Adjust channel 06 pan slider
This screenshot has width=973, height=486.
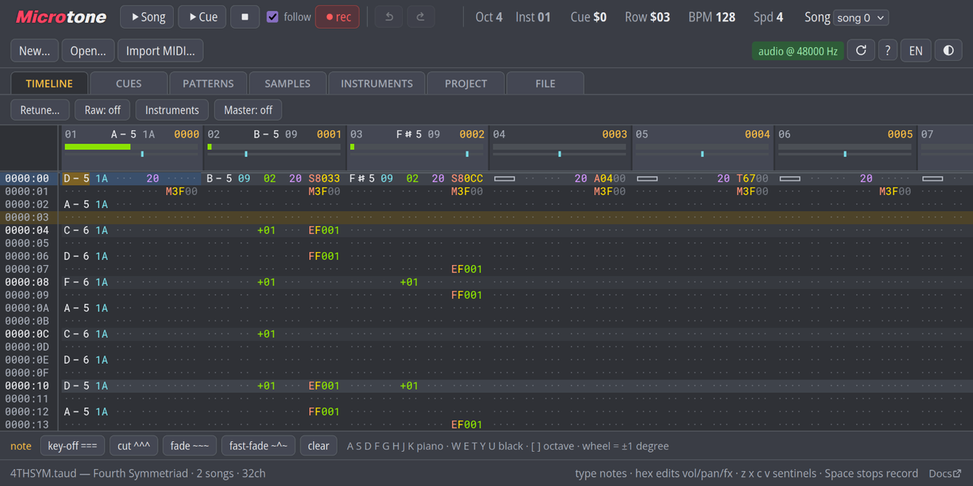[x=845, y=154]
